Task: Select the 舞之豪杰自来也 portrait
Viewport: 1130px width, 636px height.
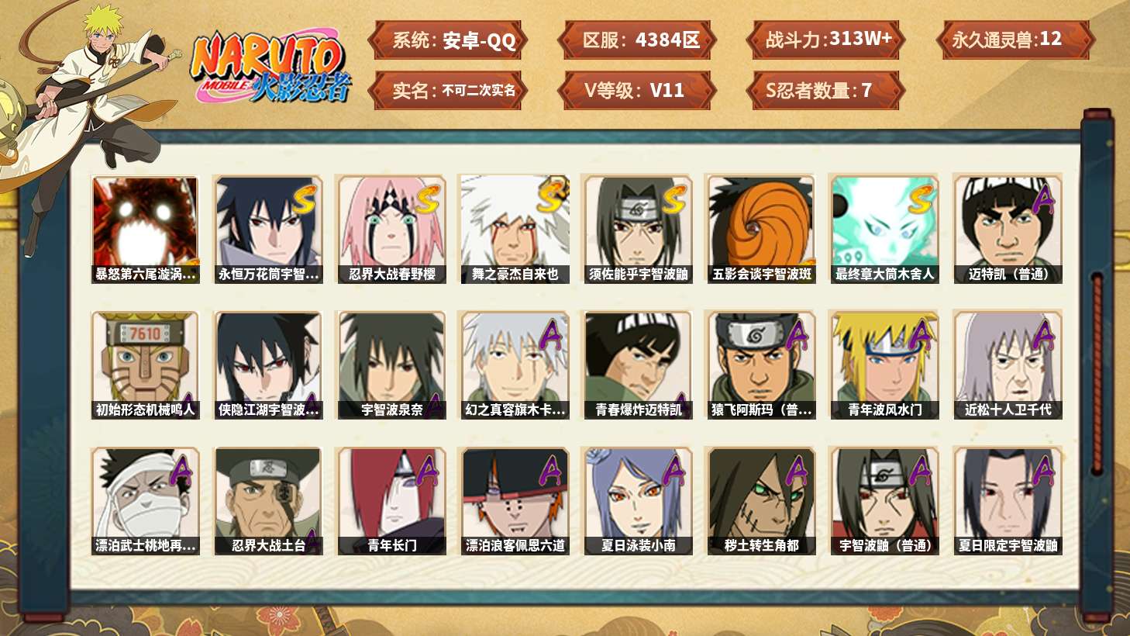Action: 515,230
